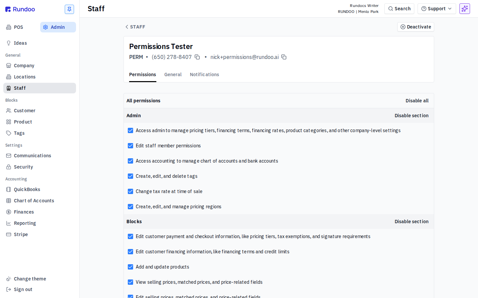Uncheck Access admin company-level settings permission

(x=130, y=130)
